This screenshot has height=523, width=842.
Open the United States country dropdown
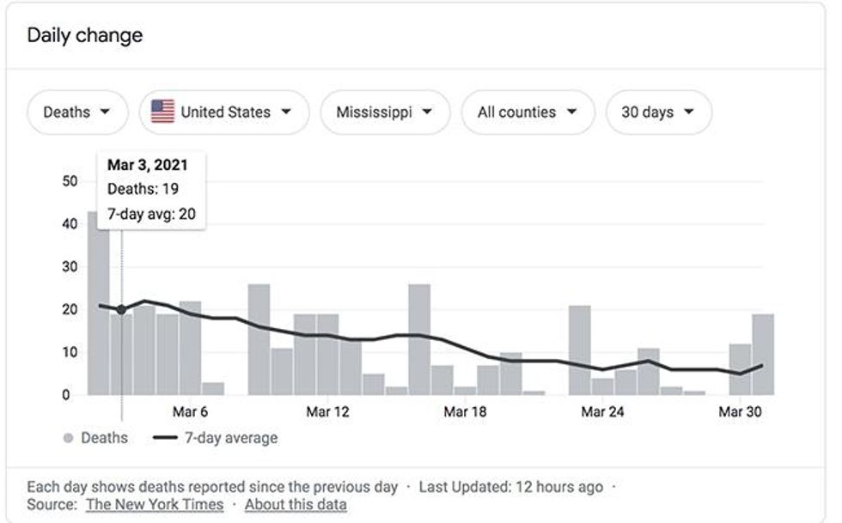coord(224,113)
